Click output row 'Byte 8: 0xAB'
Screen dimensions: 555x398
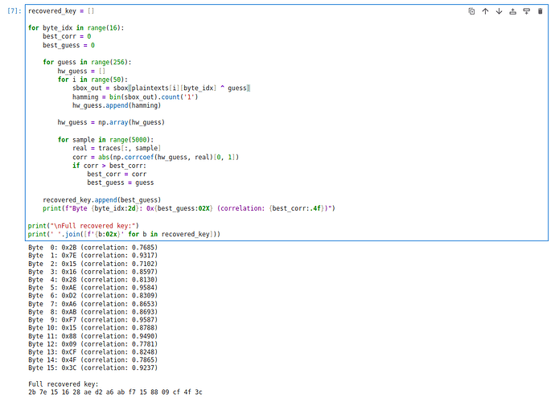tap(92, 312)
